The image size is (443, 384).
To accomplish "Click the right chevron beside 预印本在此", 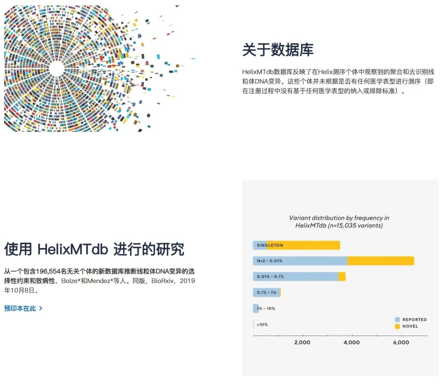I will (41, 308).
